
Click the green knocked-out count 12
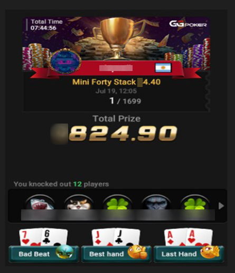78,184
